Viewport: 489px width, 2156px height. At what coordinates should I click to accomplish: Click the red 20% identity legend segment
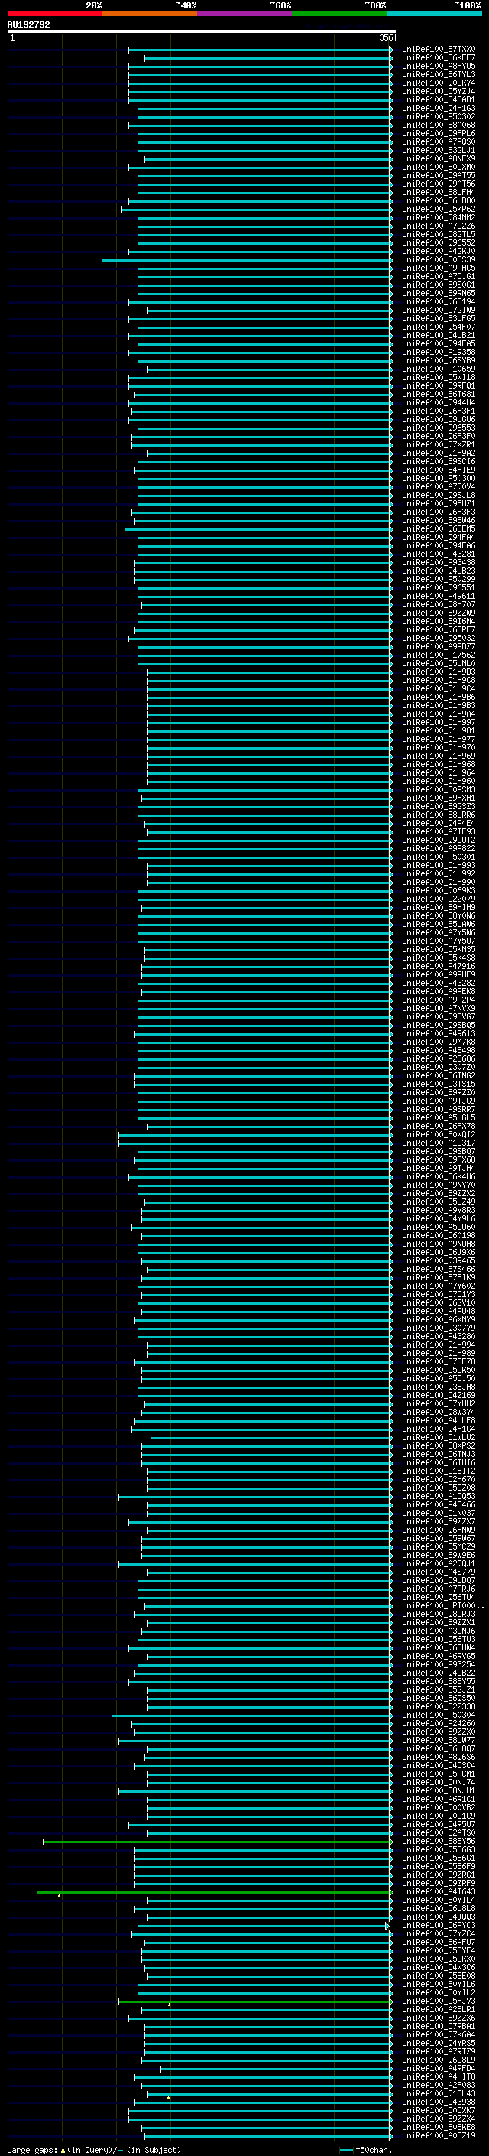coord(54,15)
